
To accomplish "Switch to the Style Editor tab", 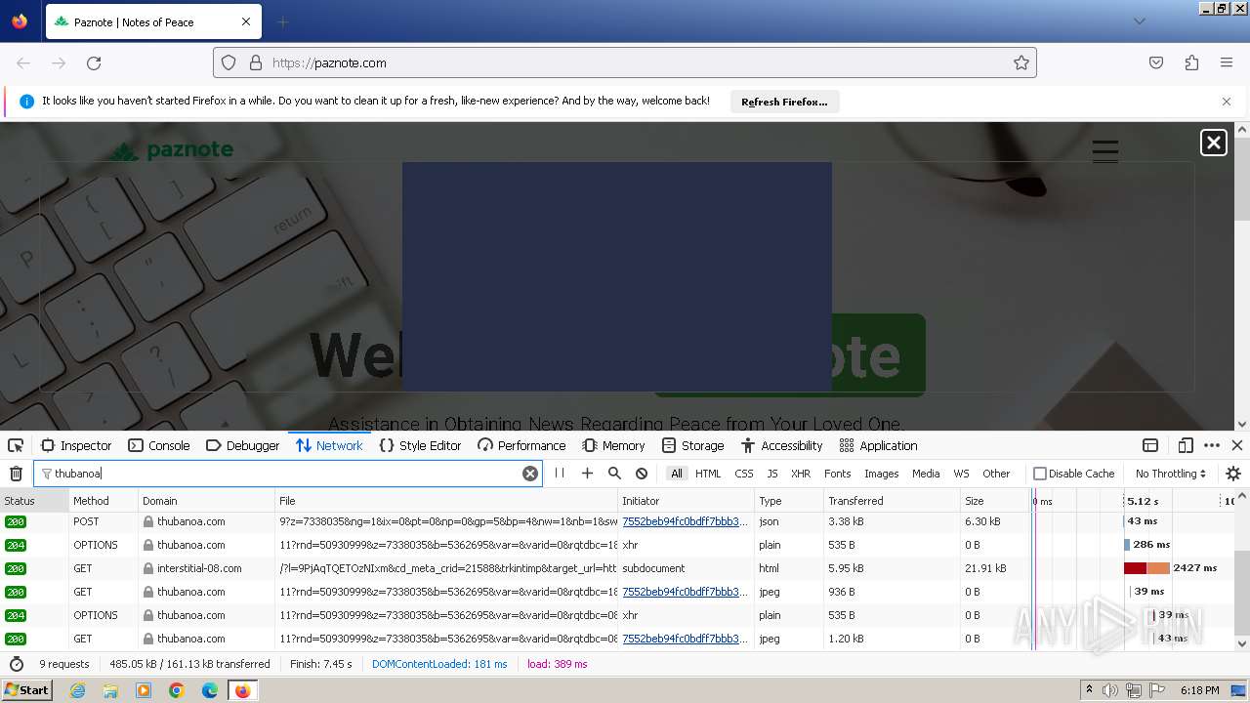I will (420, 445).
